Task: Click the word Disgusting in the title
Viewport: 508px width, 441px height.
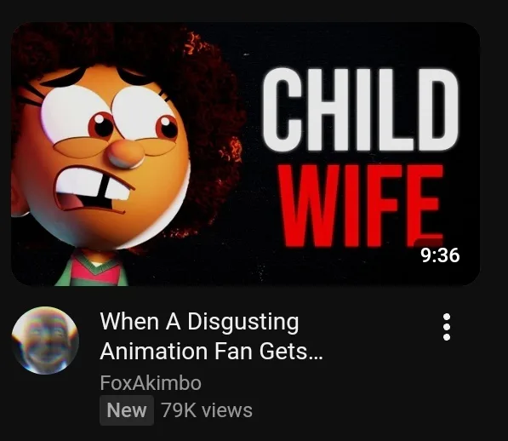Action: click(243, 323)
